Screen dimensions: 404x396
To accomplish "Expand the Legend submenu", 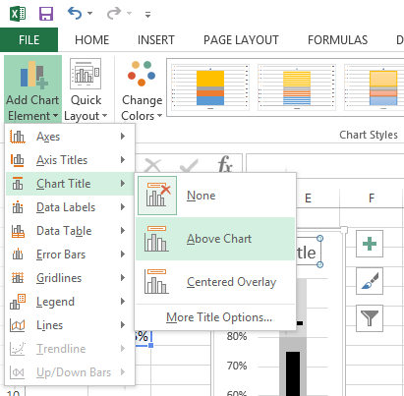I will coord(70,302).
